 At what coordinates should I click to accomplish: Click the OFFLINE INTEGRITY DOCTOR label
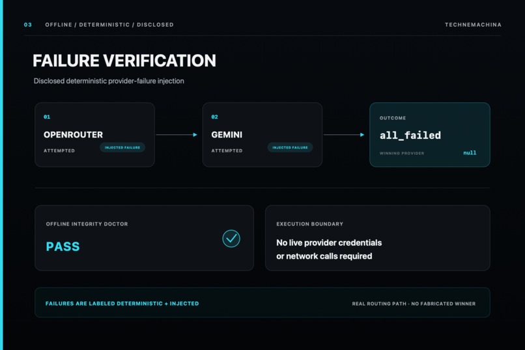[x=87, y=224]
